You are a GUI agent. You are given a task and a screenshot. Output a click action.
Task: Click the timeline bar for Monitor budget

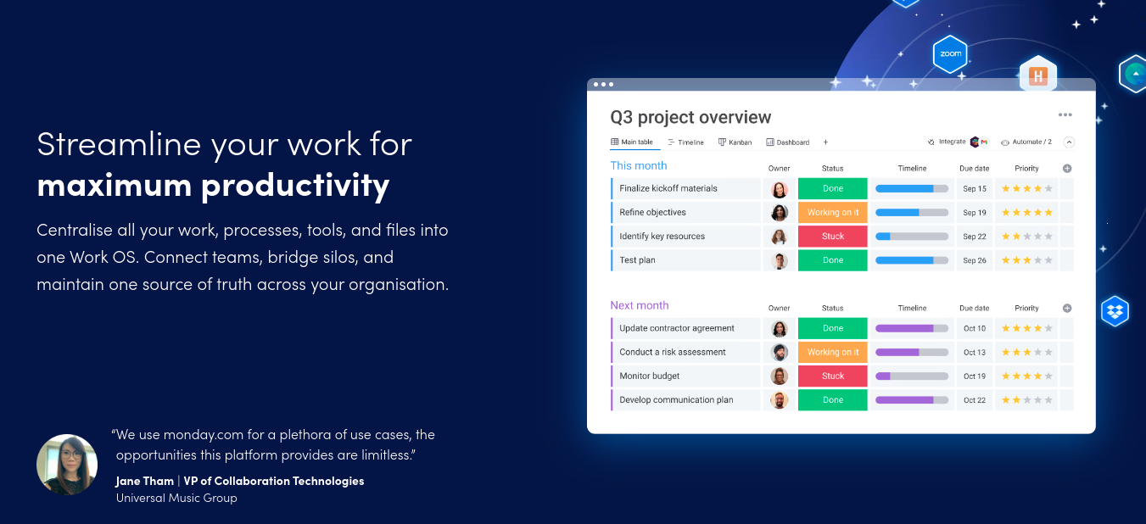coord(912,376)
